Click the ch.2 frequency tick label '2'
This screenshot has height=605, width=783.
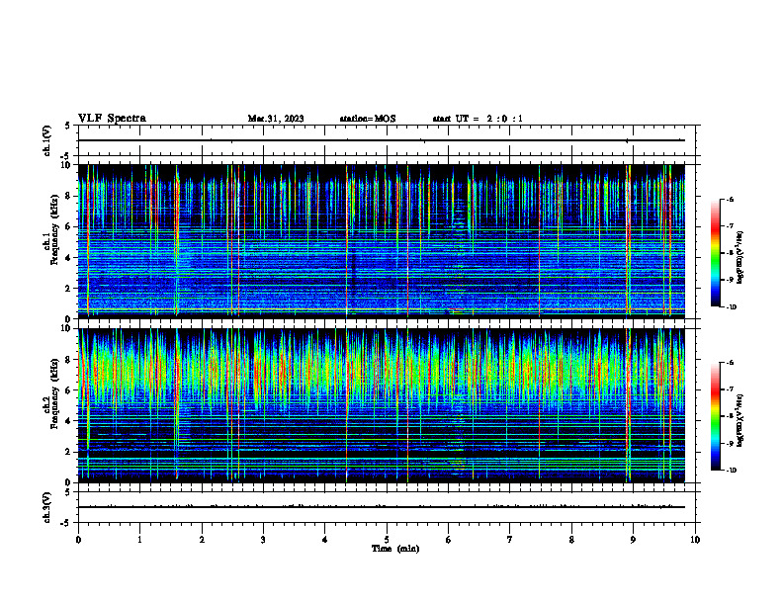[69, 452]
